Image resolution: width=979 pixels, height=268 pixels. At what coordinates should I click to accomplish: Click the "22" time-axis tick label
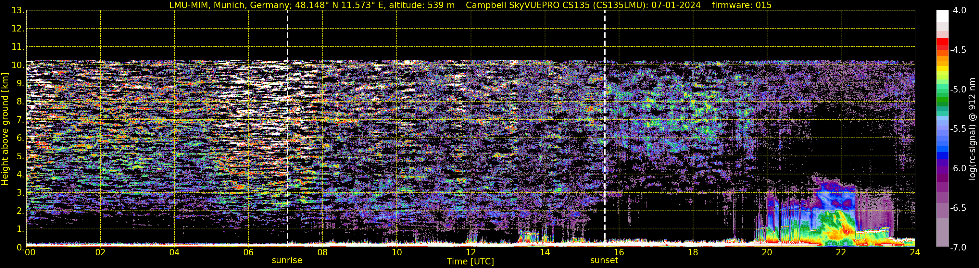click(x=841, y=252)
